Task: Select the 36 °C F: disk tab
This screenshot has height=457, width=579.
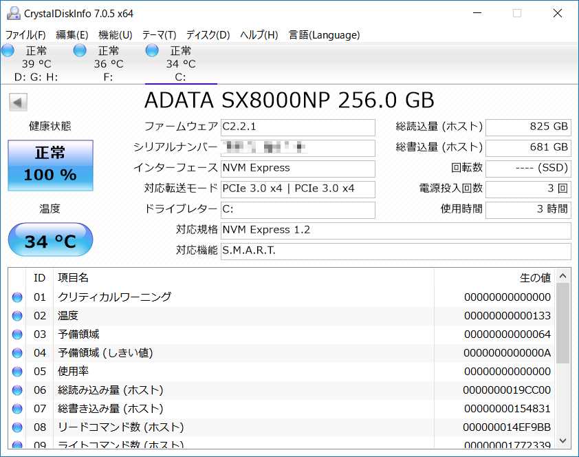Action: coord(108,63)
